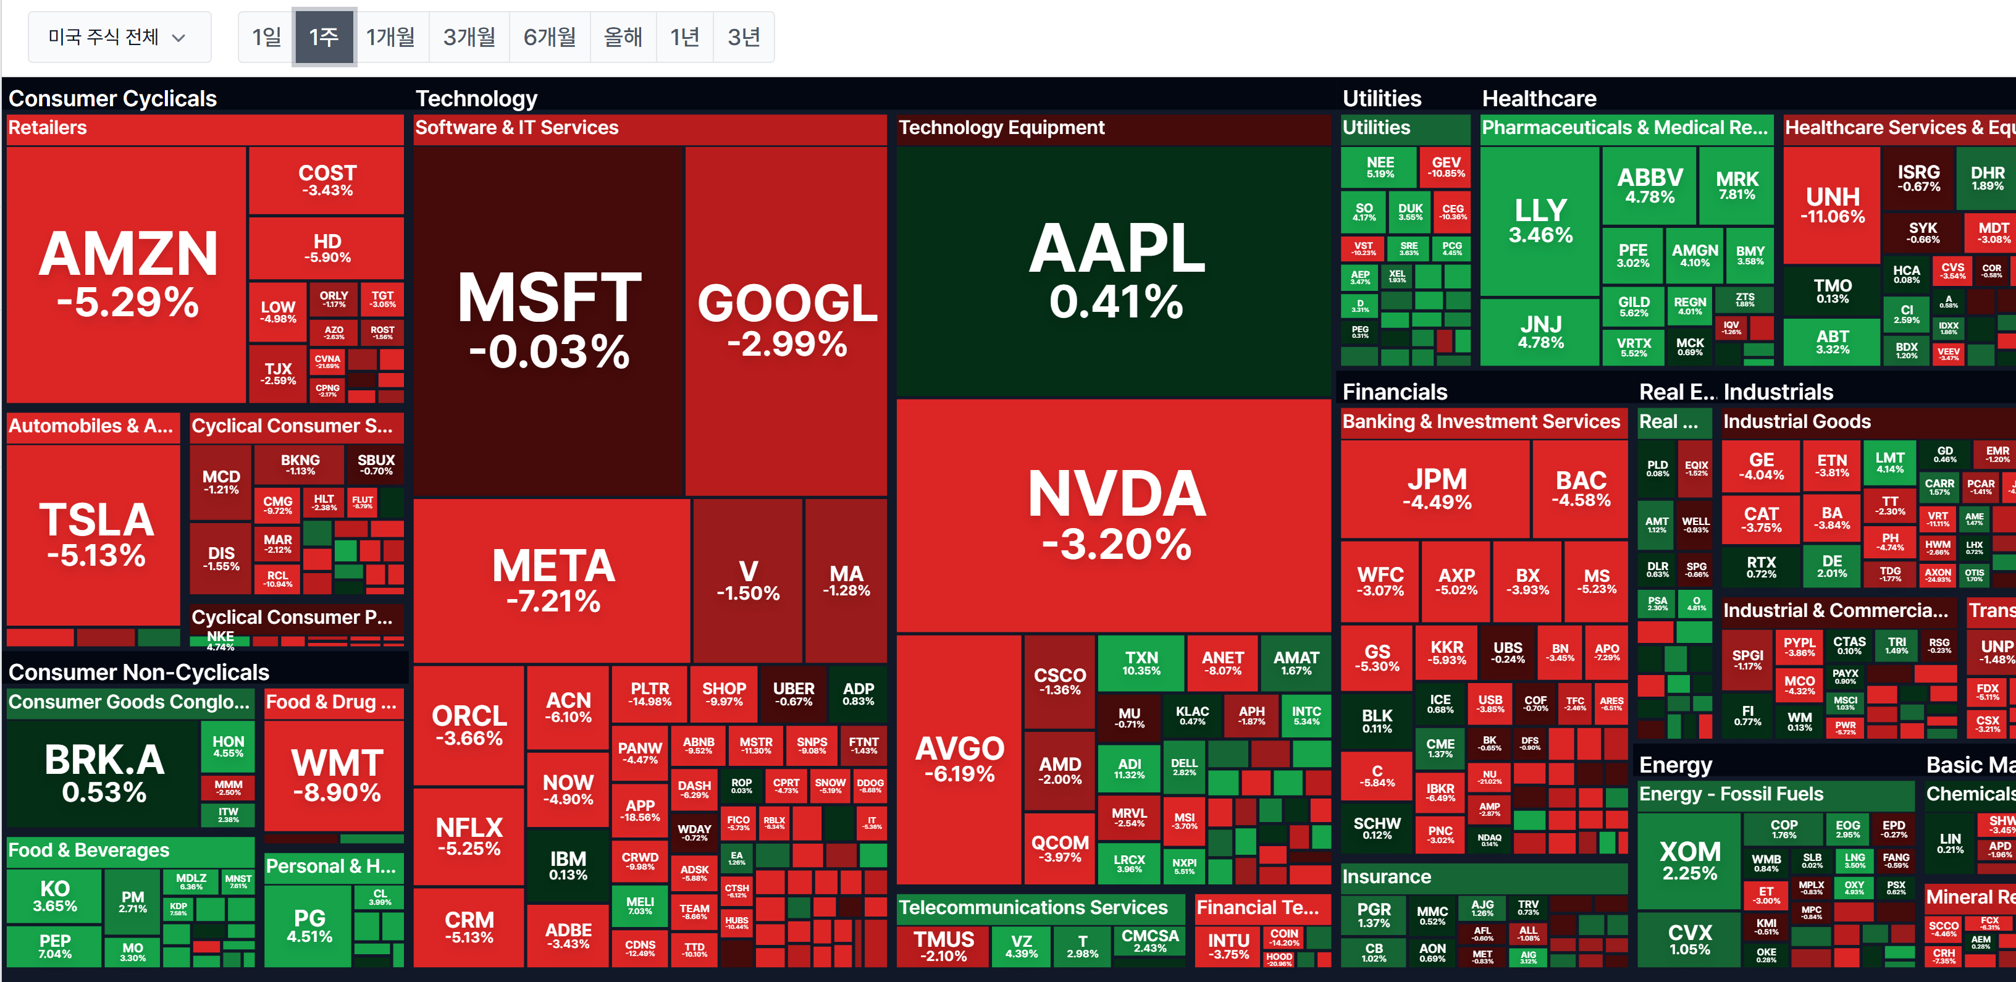Switch to the 1개월 period tab
Viewport: 2016px width, 982px height.
[x=390, y=37]
